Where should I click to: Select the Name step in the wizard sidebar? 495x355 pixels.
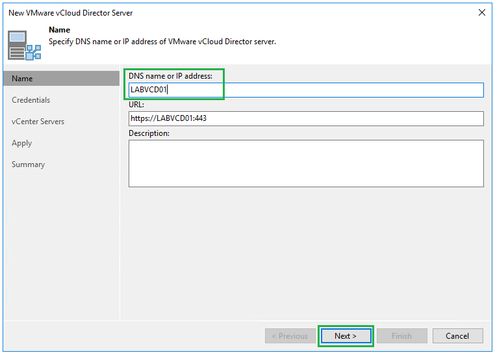click(22, 79)
